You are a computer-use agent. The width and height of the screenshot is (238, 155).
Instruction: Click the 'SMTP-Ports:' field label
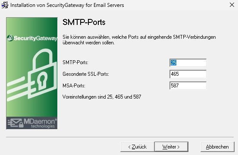[75, 62]
